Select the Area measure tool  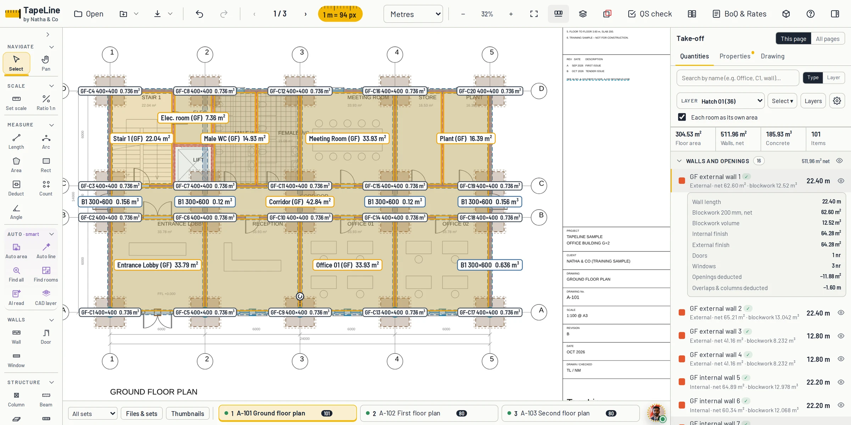(x=16, y=165)
